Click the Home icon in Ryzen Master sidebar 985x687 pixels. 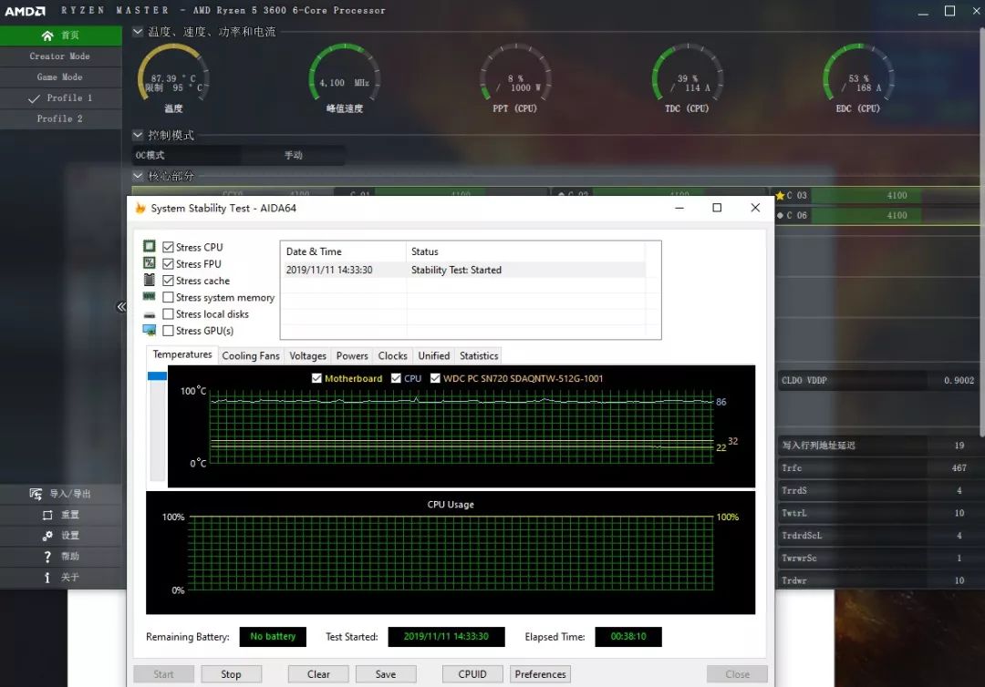point(47,36)
